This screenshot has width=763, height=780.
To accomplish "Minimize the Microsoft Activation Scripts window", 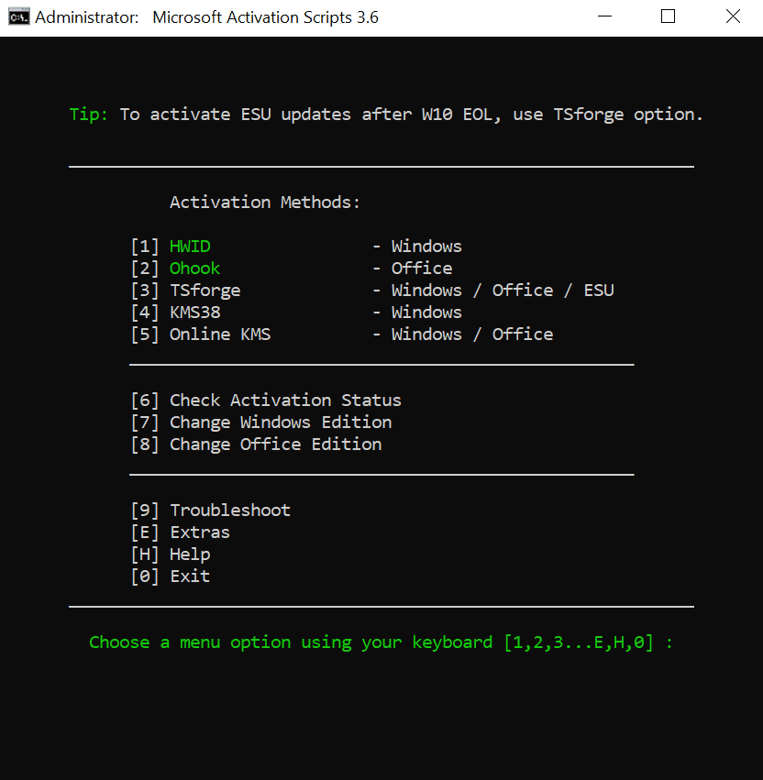I will coord(604,16).
